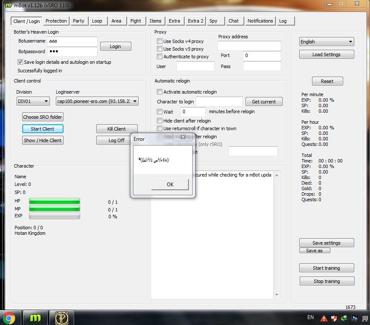Focus the Character to login field
370x325 pixels.
pyautogui.click(x=219, y=102)
